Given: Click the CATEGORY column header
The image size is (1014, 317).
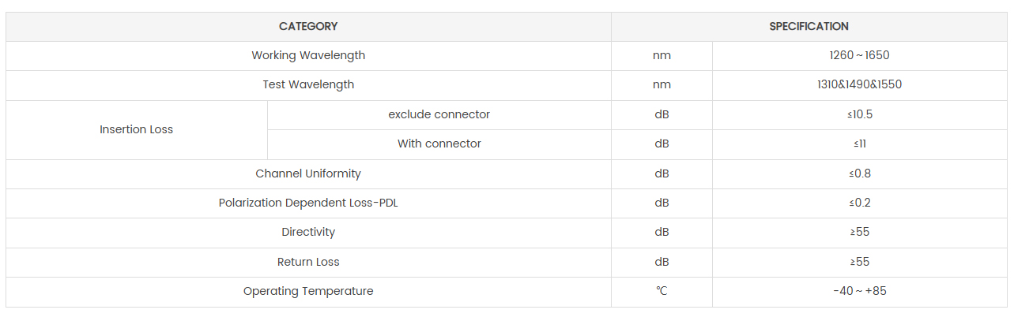Looking at the screenshot, I should coord(308,27).
